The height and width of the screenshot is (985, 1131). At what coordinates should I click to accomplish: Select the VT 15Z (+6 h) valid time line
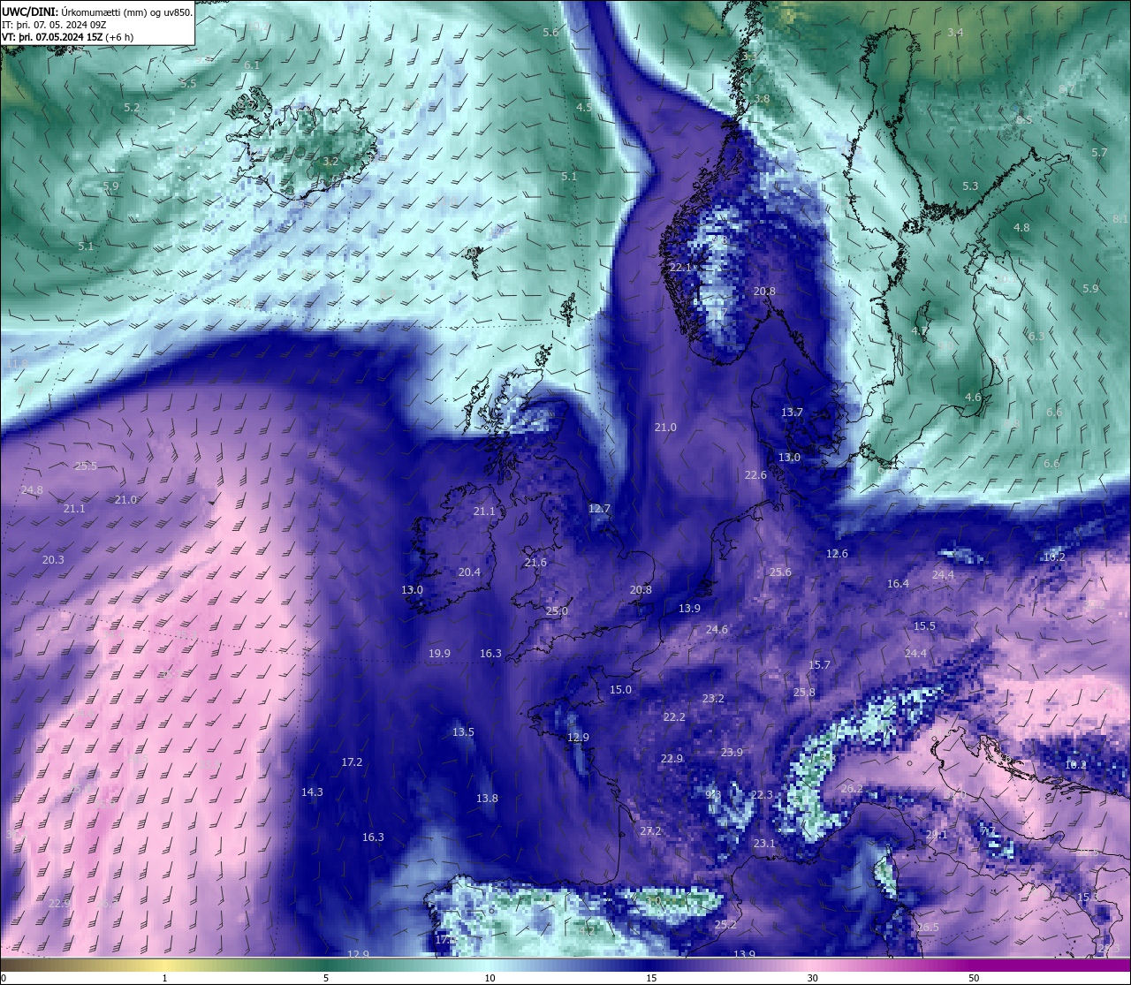click(68, 37)
